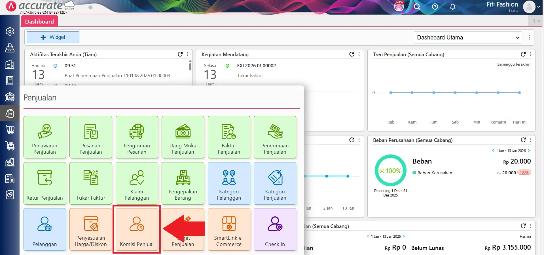
Task: Open the Faktur Penjualan tile
Action: point(229,137)
